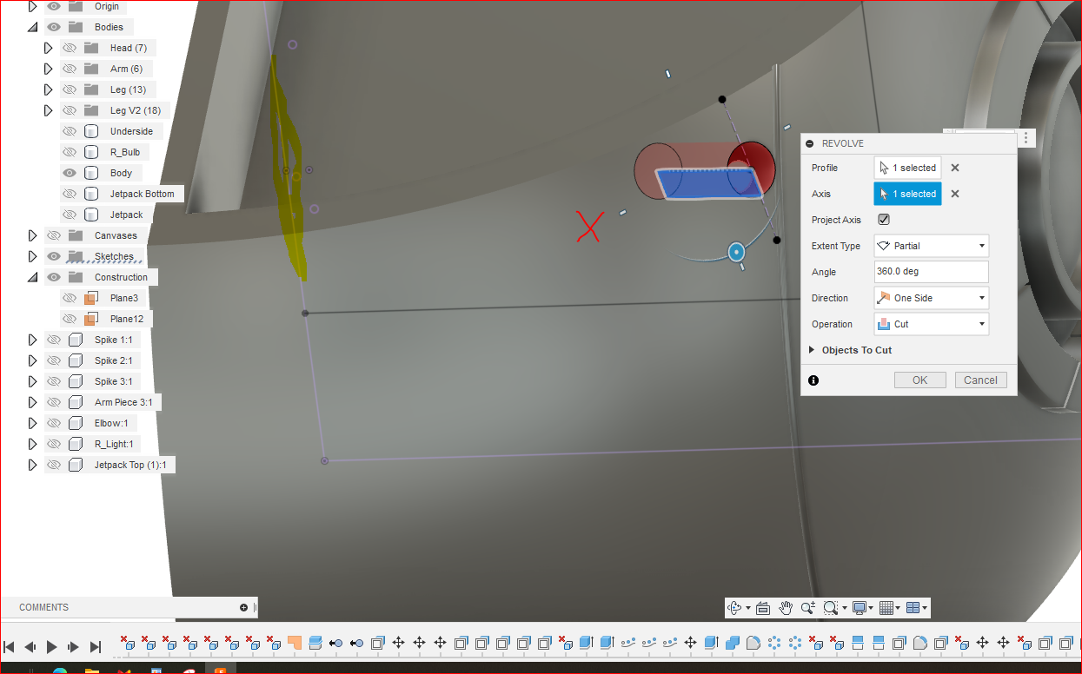
Task: Collapse the REVOLVE dialog with minus icon
Action: coord(810,143)
